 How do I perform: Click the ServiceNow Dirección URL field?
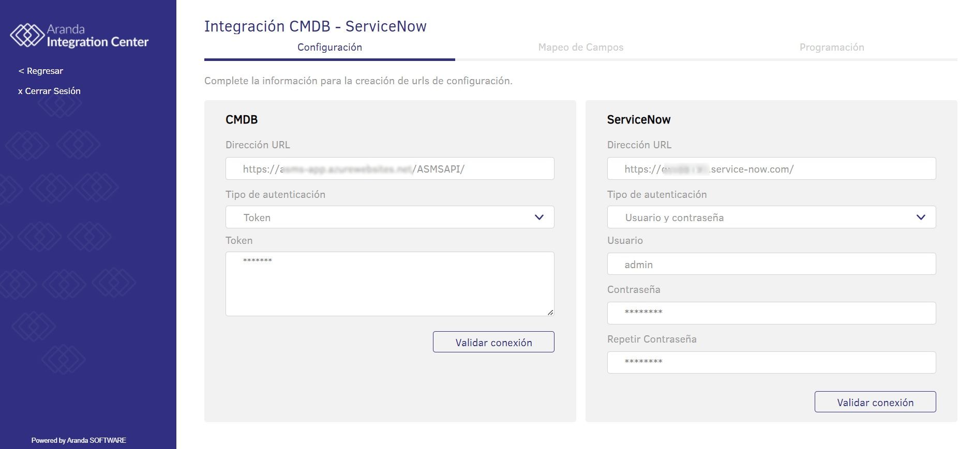tap(771, 169)
